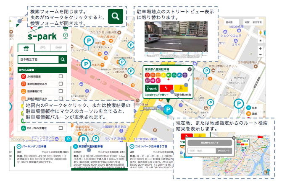Enable the 最大料金設定あり filter checkbox

[61, 84]
